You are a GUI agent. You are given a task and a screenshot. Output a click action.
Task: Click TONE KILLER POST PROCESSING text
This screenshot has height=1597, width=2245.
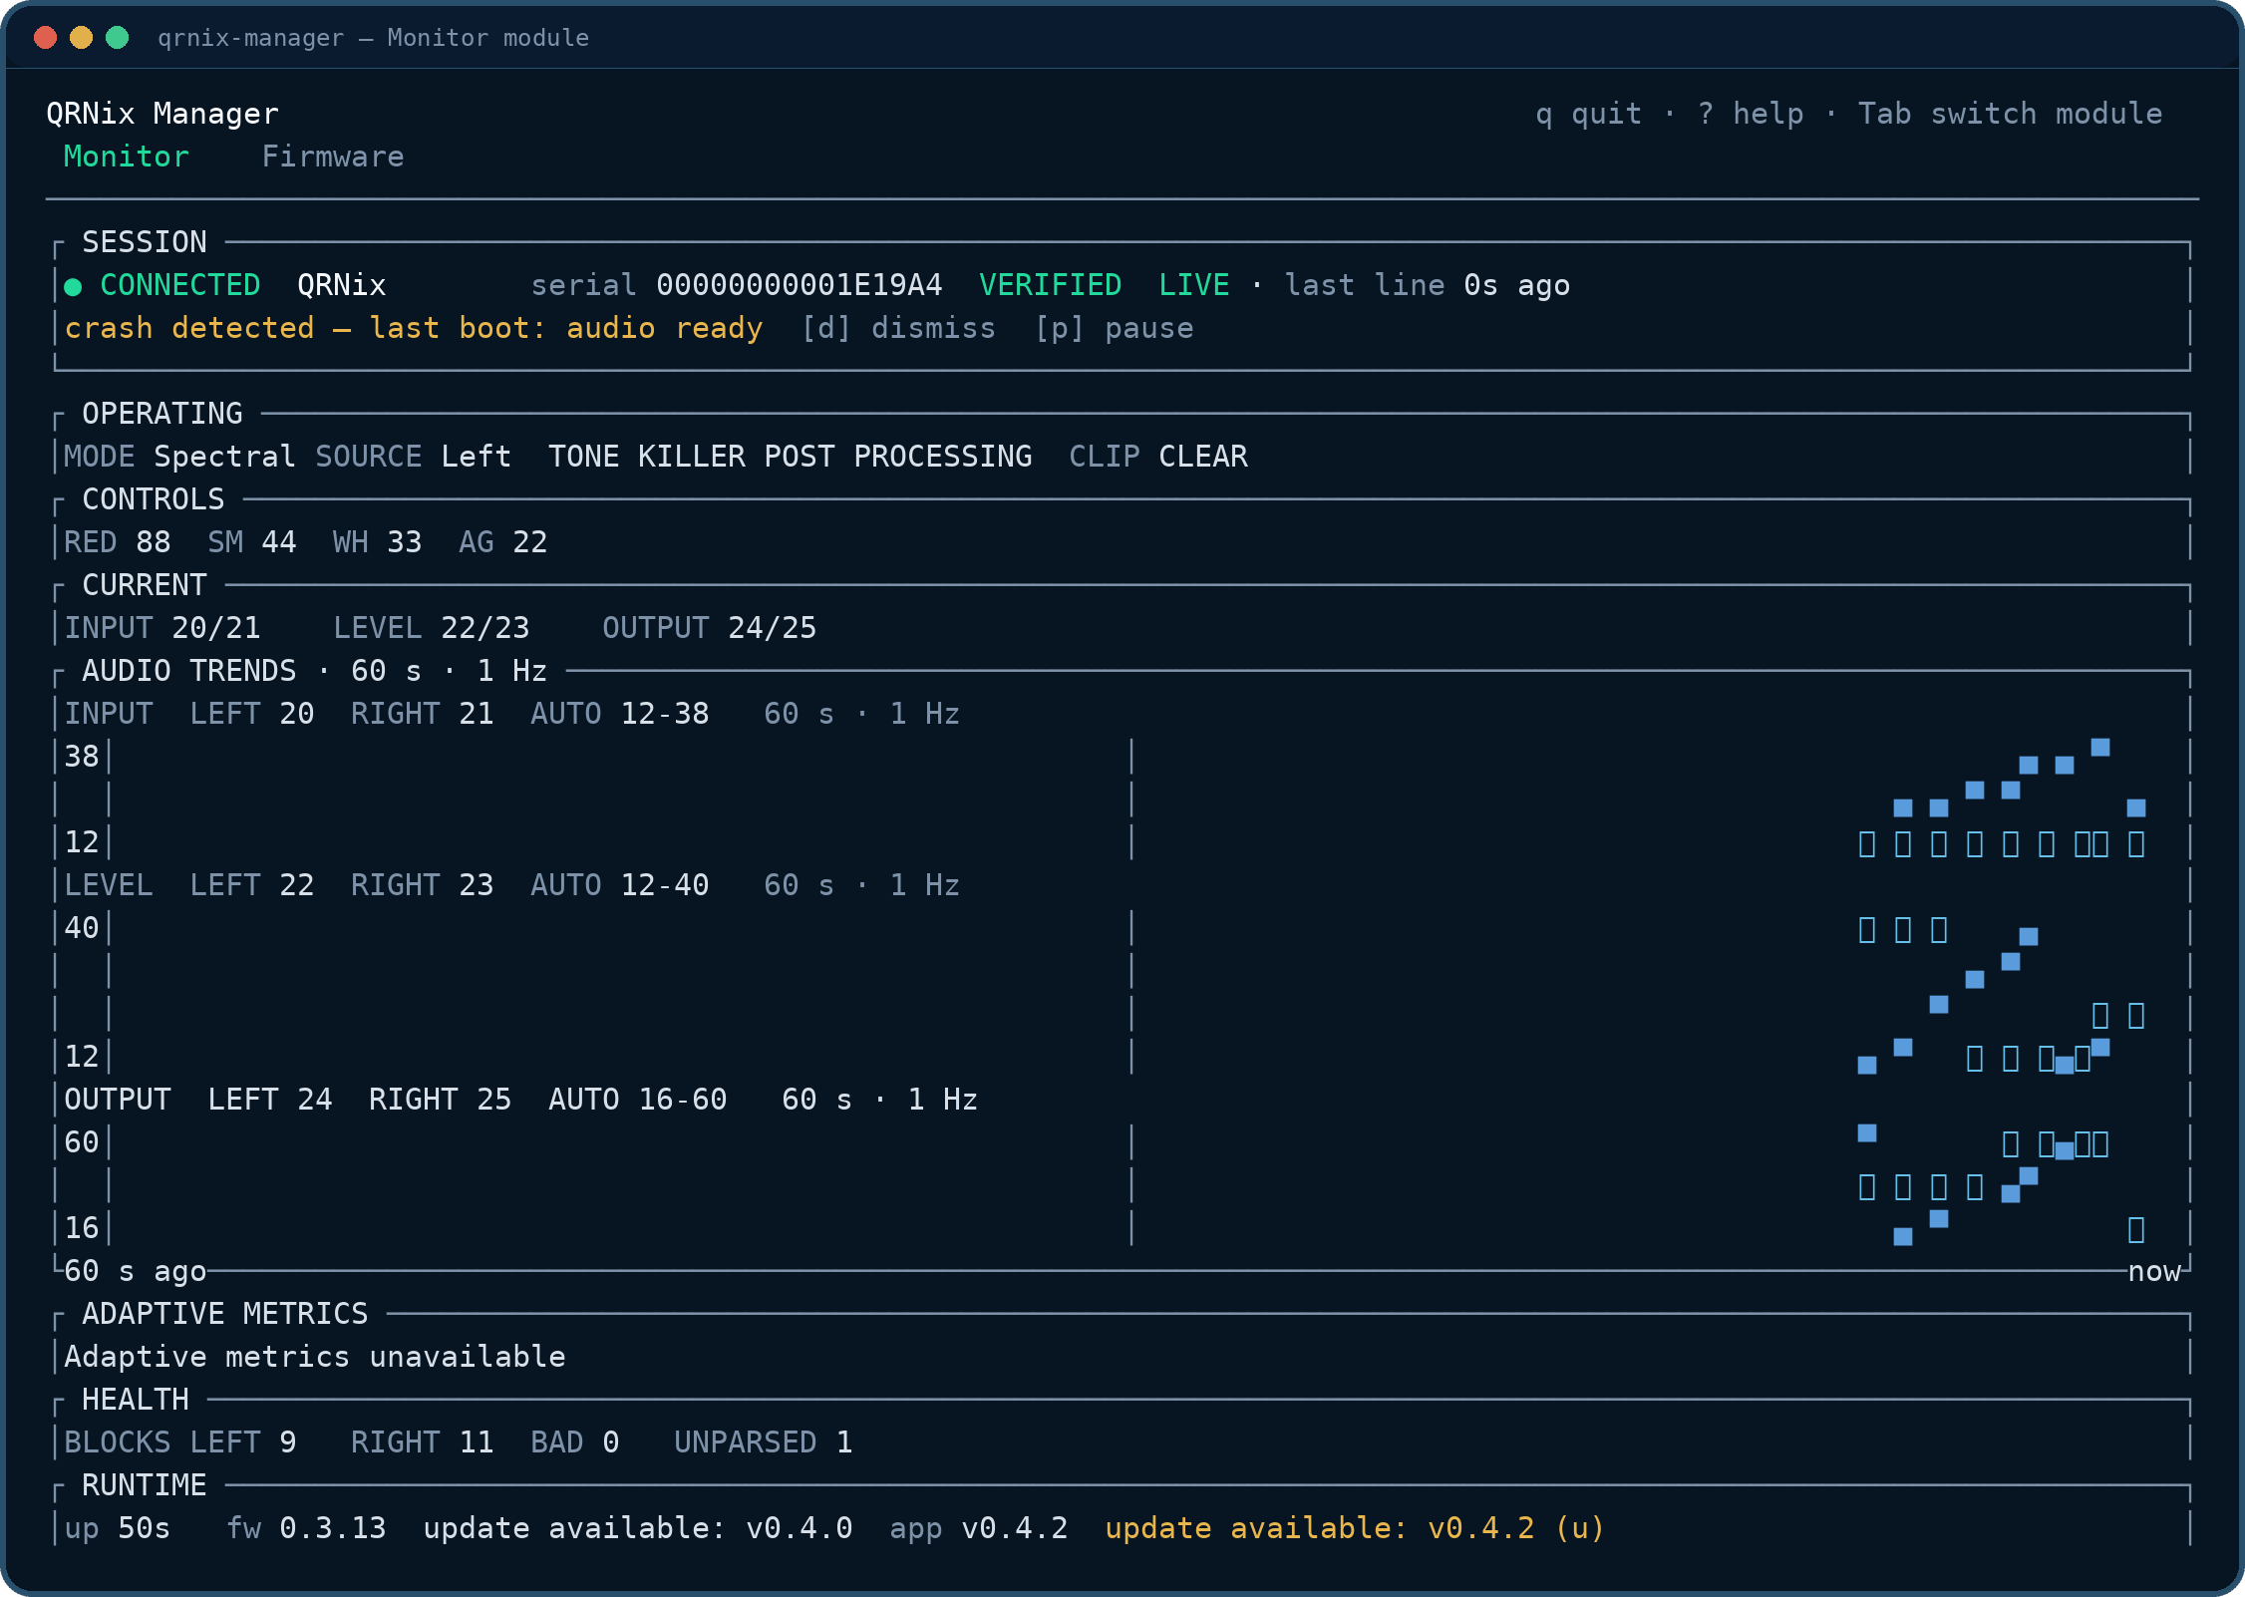pos(791,457)
